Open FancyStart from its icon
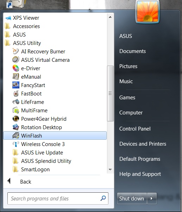 tap(15, 85)
